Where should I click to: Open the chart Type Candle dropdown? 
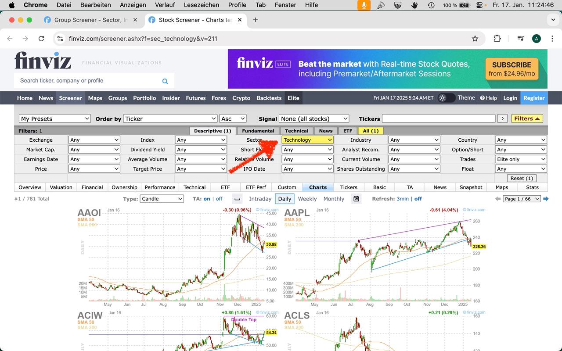(x=162, y=199)
